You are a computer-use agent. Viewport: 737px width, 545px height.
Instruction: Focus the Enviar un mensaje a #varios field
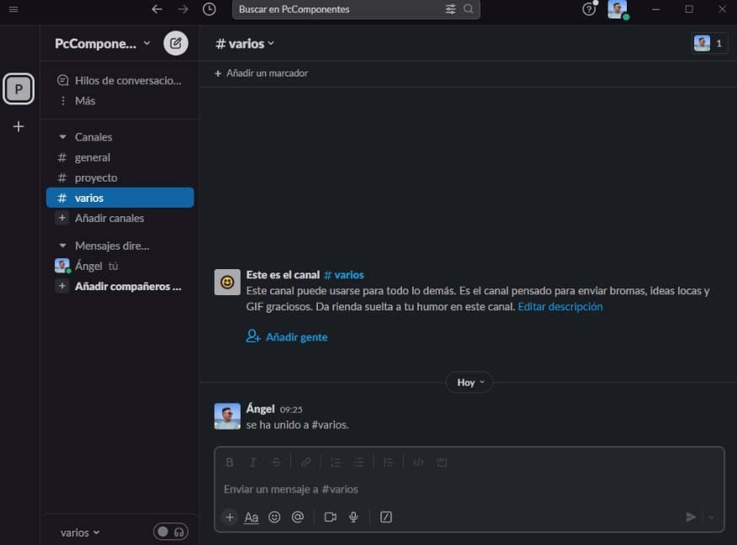tap(469, 489)
